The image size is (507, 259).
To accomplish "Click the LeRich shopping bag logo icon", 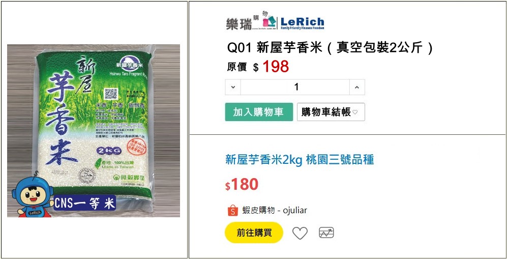I will point(270,21).
